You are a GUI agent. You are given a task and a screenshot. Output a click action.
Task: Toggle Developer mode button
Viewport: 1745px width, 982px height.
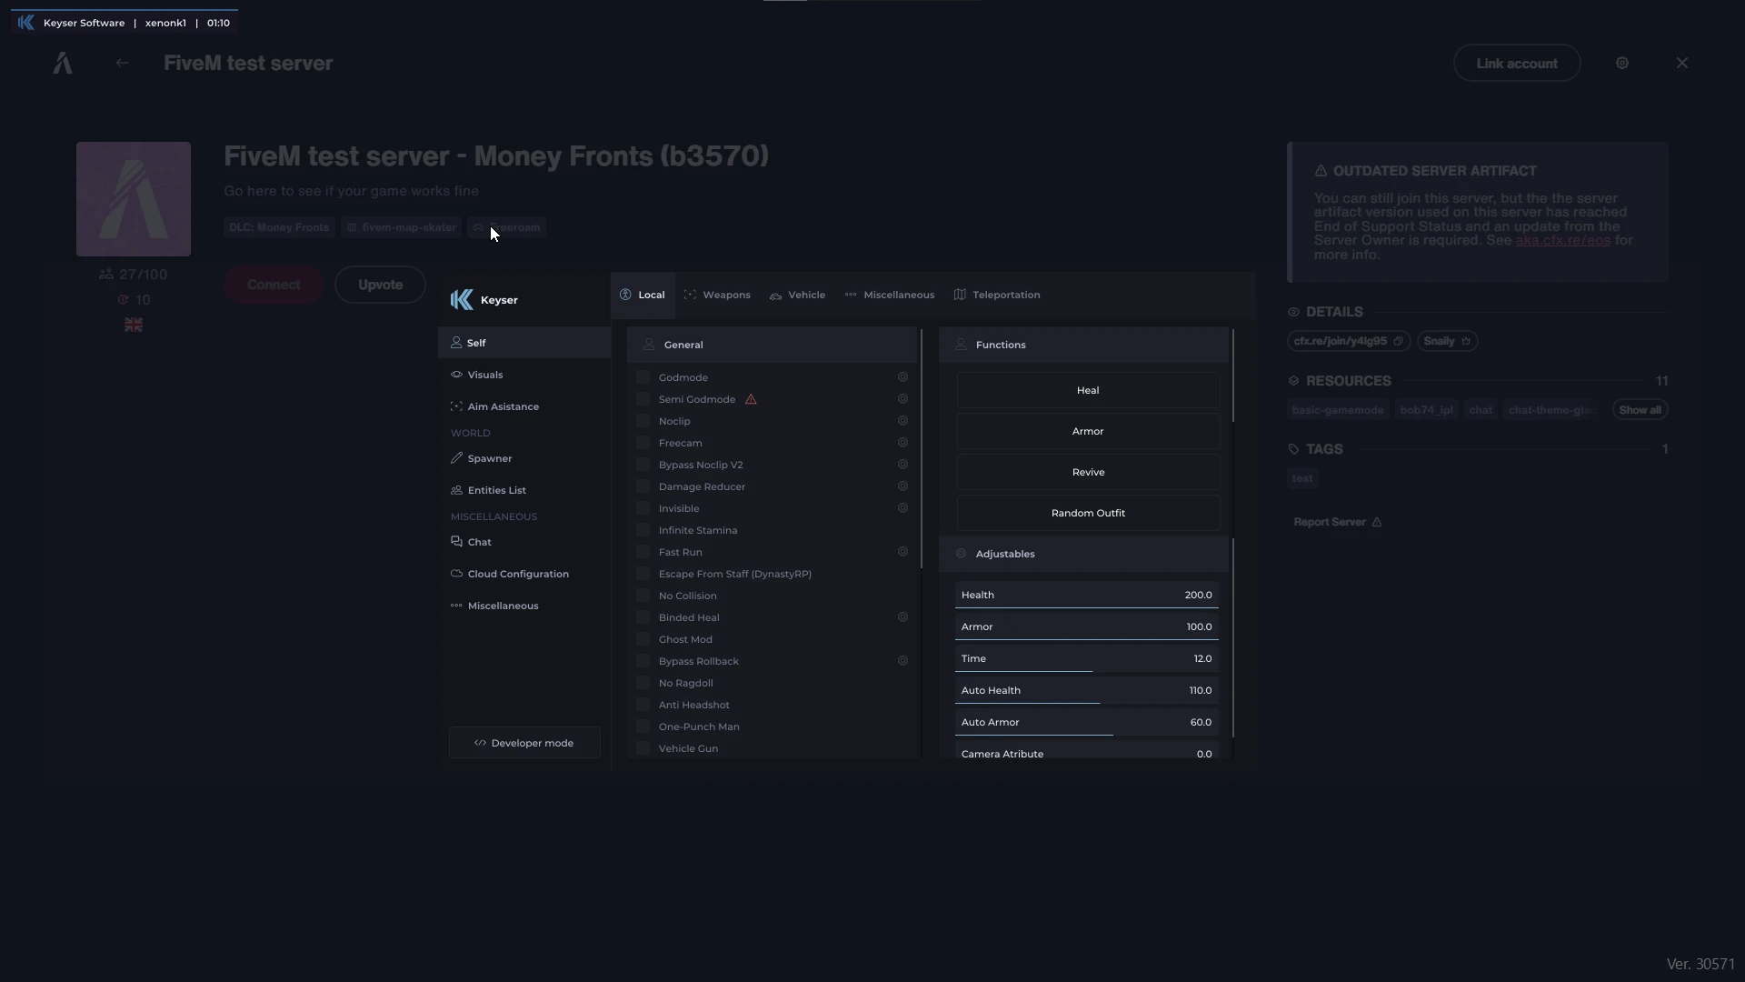coord(524,743)
